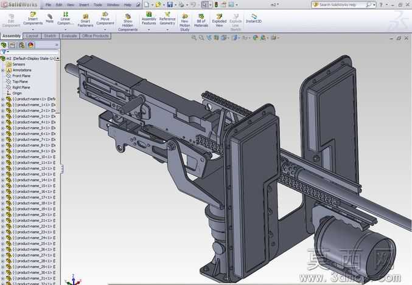Screen dimensions: 412x285
Task: Click the Select cursor tool
Action: point(204,4)
